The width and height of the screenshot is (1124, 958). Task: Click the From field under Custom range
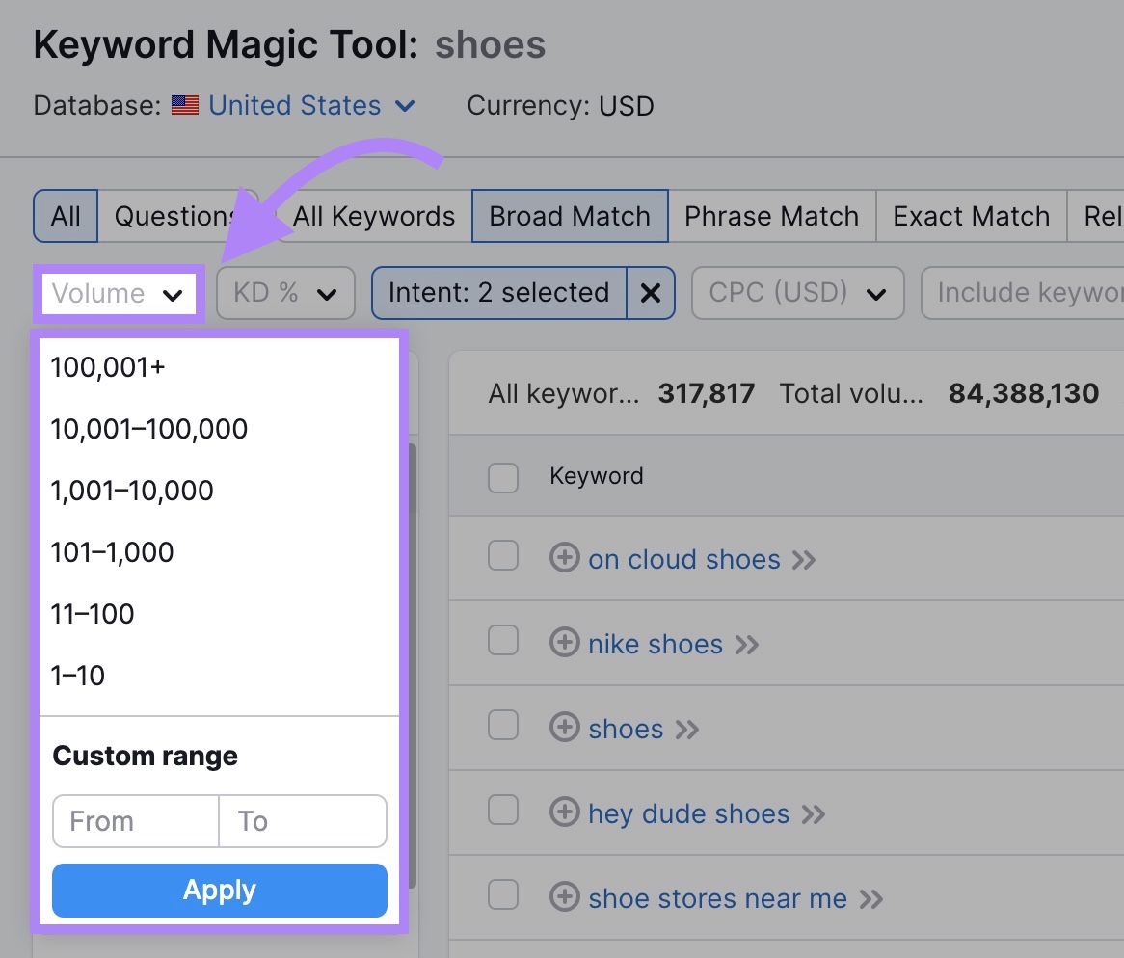pyautogui.click(x=134, y=821)
